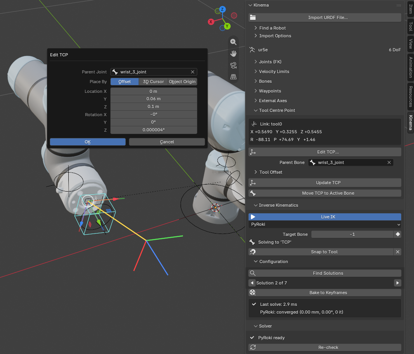Click the zoom view magnifier icon
The width and height of the screenshot is (414, 354).
(233, 42)
